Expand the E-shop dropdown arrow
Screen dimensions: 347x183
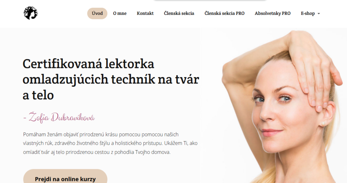pos(319,14)
